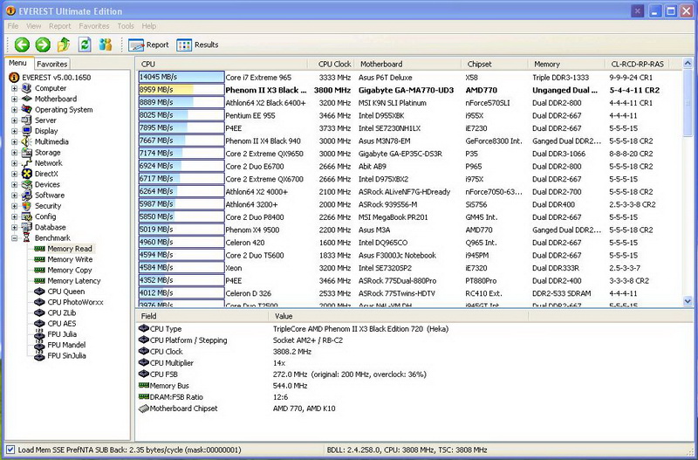
Task: Select the Benchmark hourglass icon in the tree
Action: pyautogui.click(x=27, y=237)
